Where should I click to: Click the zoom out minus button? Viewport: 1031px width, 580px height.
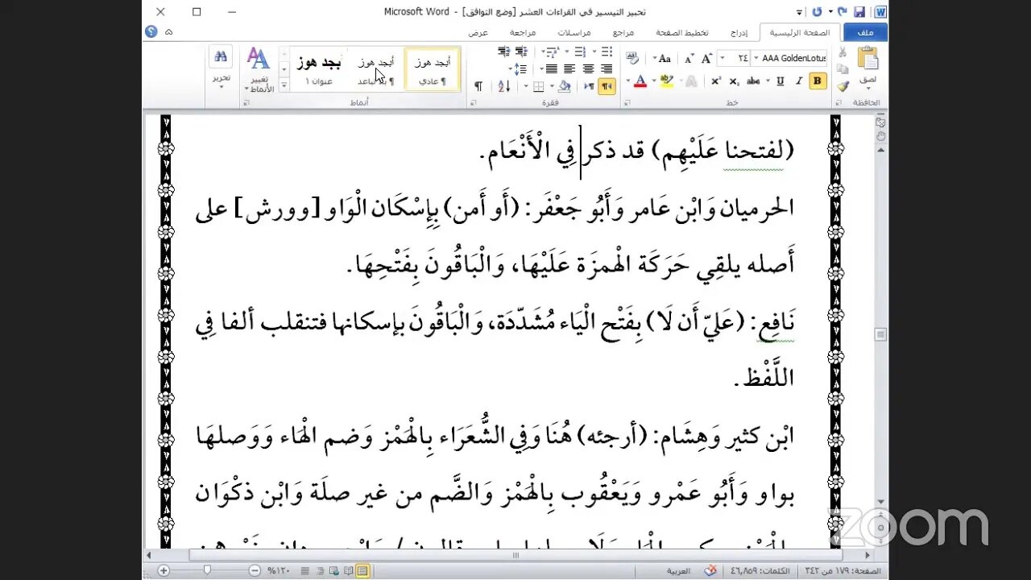pos(255,570)
